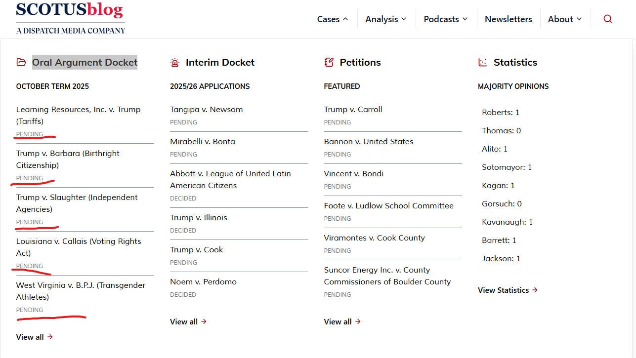Open Mirabelli v. Bonta application
Viewport: 636px width, 358px height.
click(203, 141)
